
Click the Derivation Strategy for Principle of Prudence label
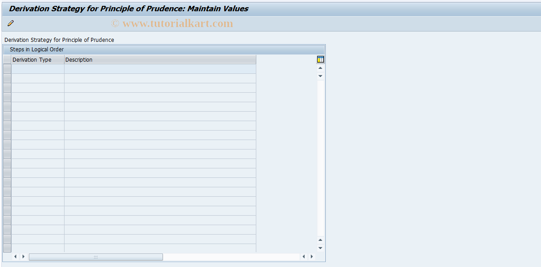(x=59, y=40)
